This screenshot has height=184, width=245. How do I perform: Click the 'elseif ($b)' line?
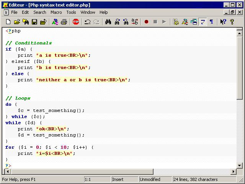pos(28,61)
